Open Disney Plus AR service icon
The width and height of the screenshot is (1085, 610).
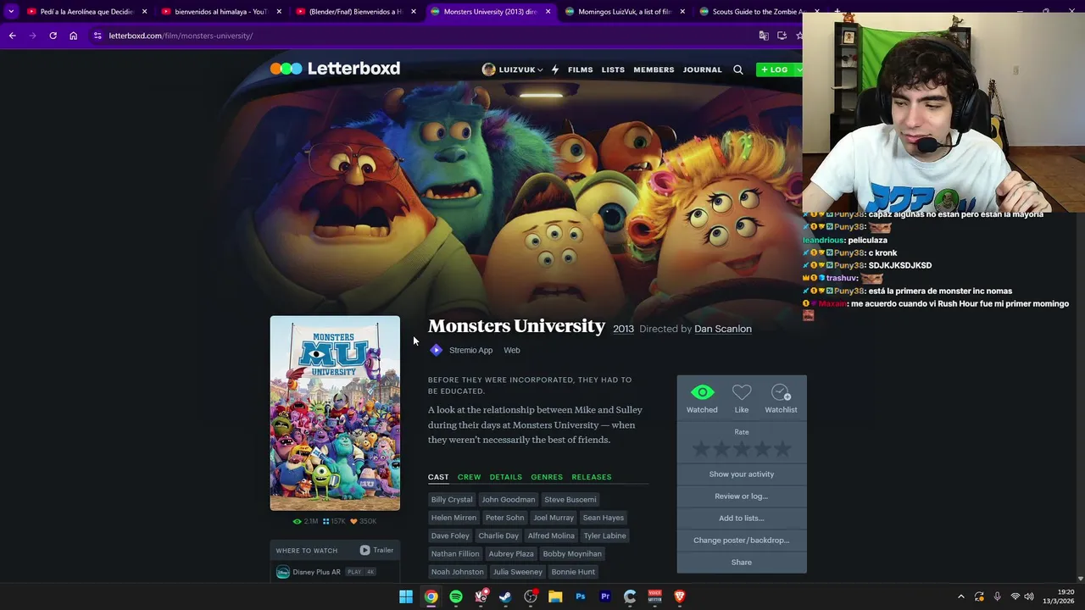[283, 572]
